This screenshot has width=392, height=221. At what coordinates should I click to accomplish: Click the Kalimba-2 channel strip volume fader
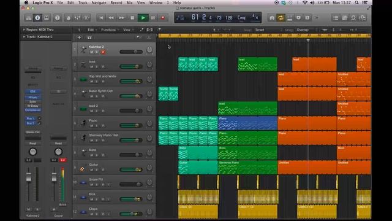coord(29,177)
